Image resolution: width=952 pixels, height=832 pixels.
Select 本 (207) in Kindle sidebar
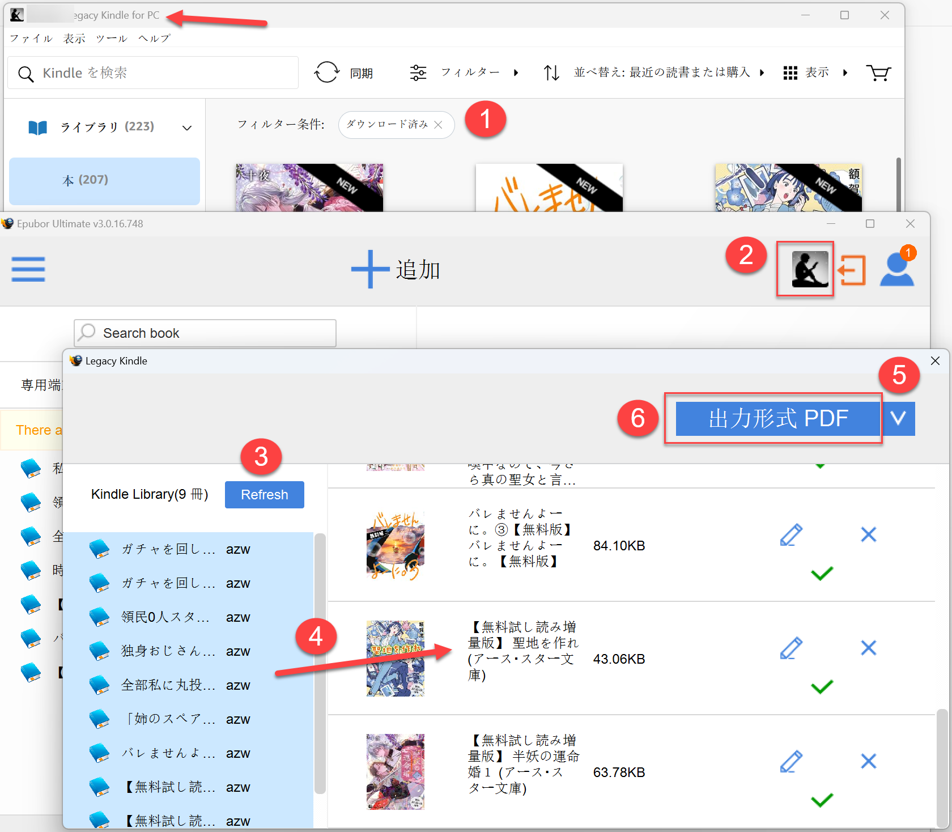(104, 181)
